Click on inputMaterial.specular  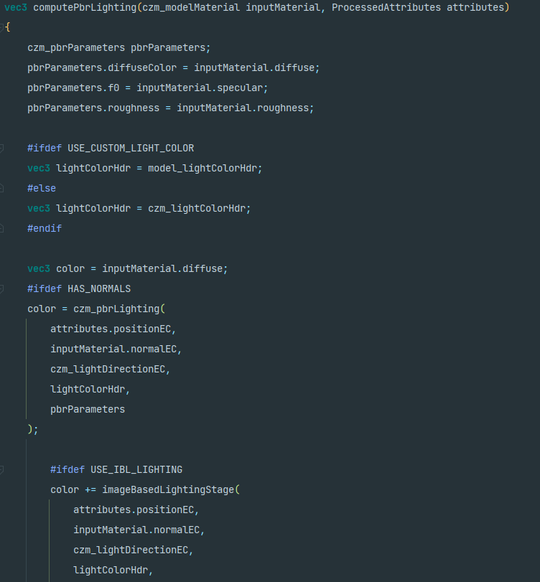coord(202,88)
